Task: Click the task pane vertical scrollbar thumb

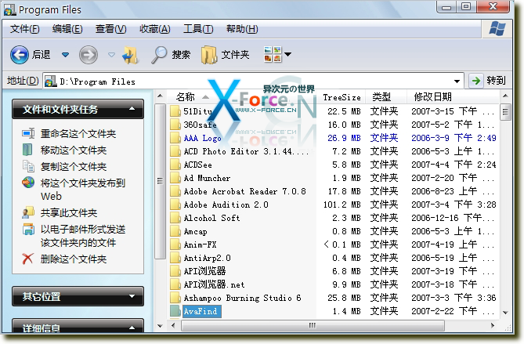Action: (160, 181)
